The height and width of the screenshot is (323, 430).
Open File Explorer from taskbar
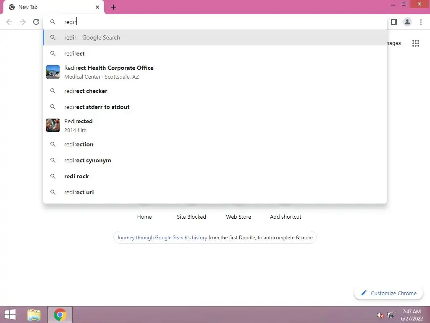point(34,315)
